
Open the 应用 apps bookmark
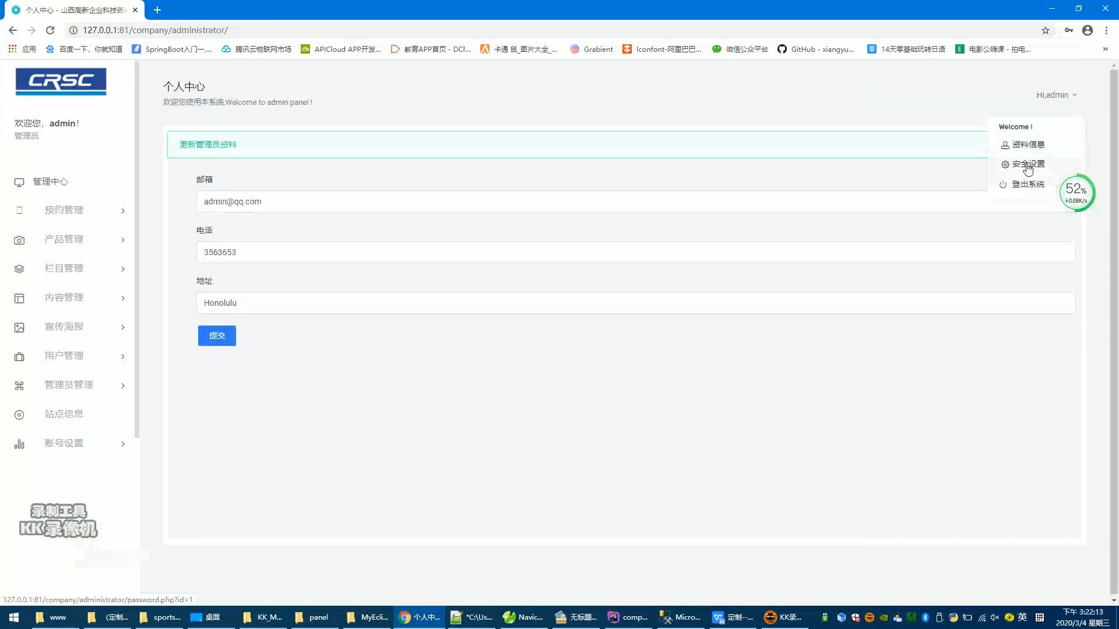pyautogui.click(x=22, y=49)
